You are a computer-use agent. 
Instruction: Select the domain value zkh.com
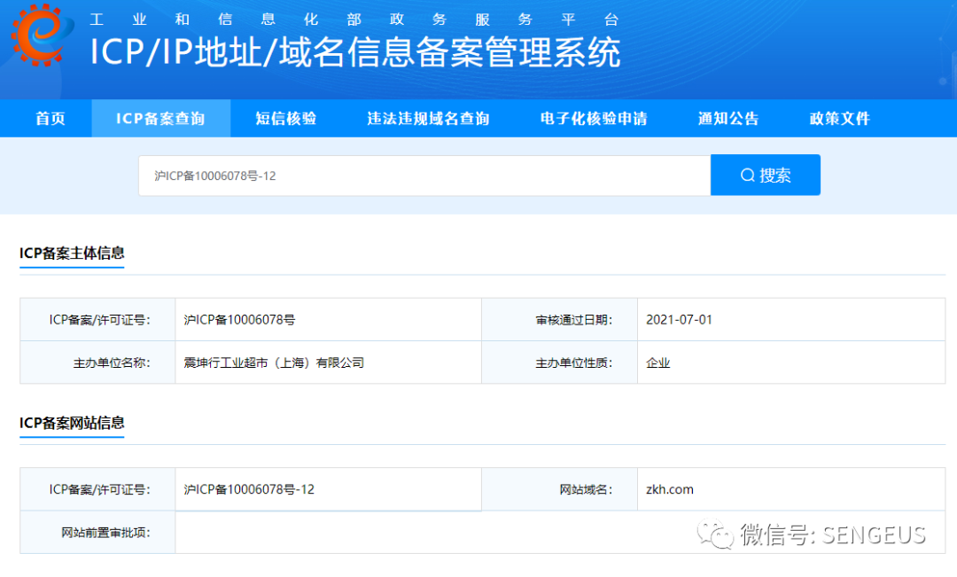pos(670,489)
